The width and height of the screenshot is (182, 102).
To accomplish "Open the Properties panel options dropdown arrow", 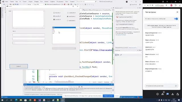I will (138, 50).
